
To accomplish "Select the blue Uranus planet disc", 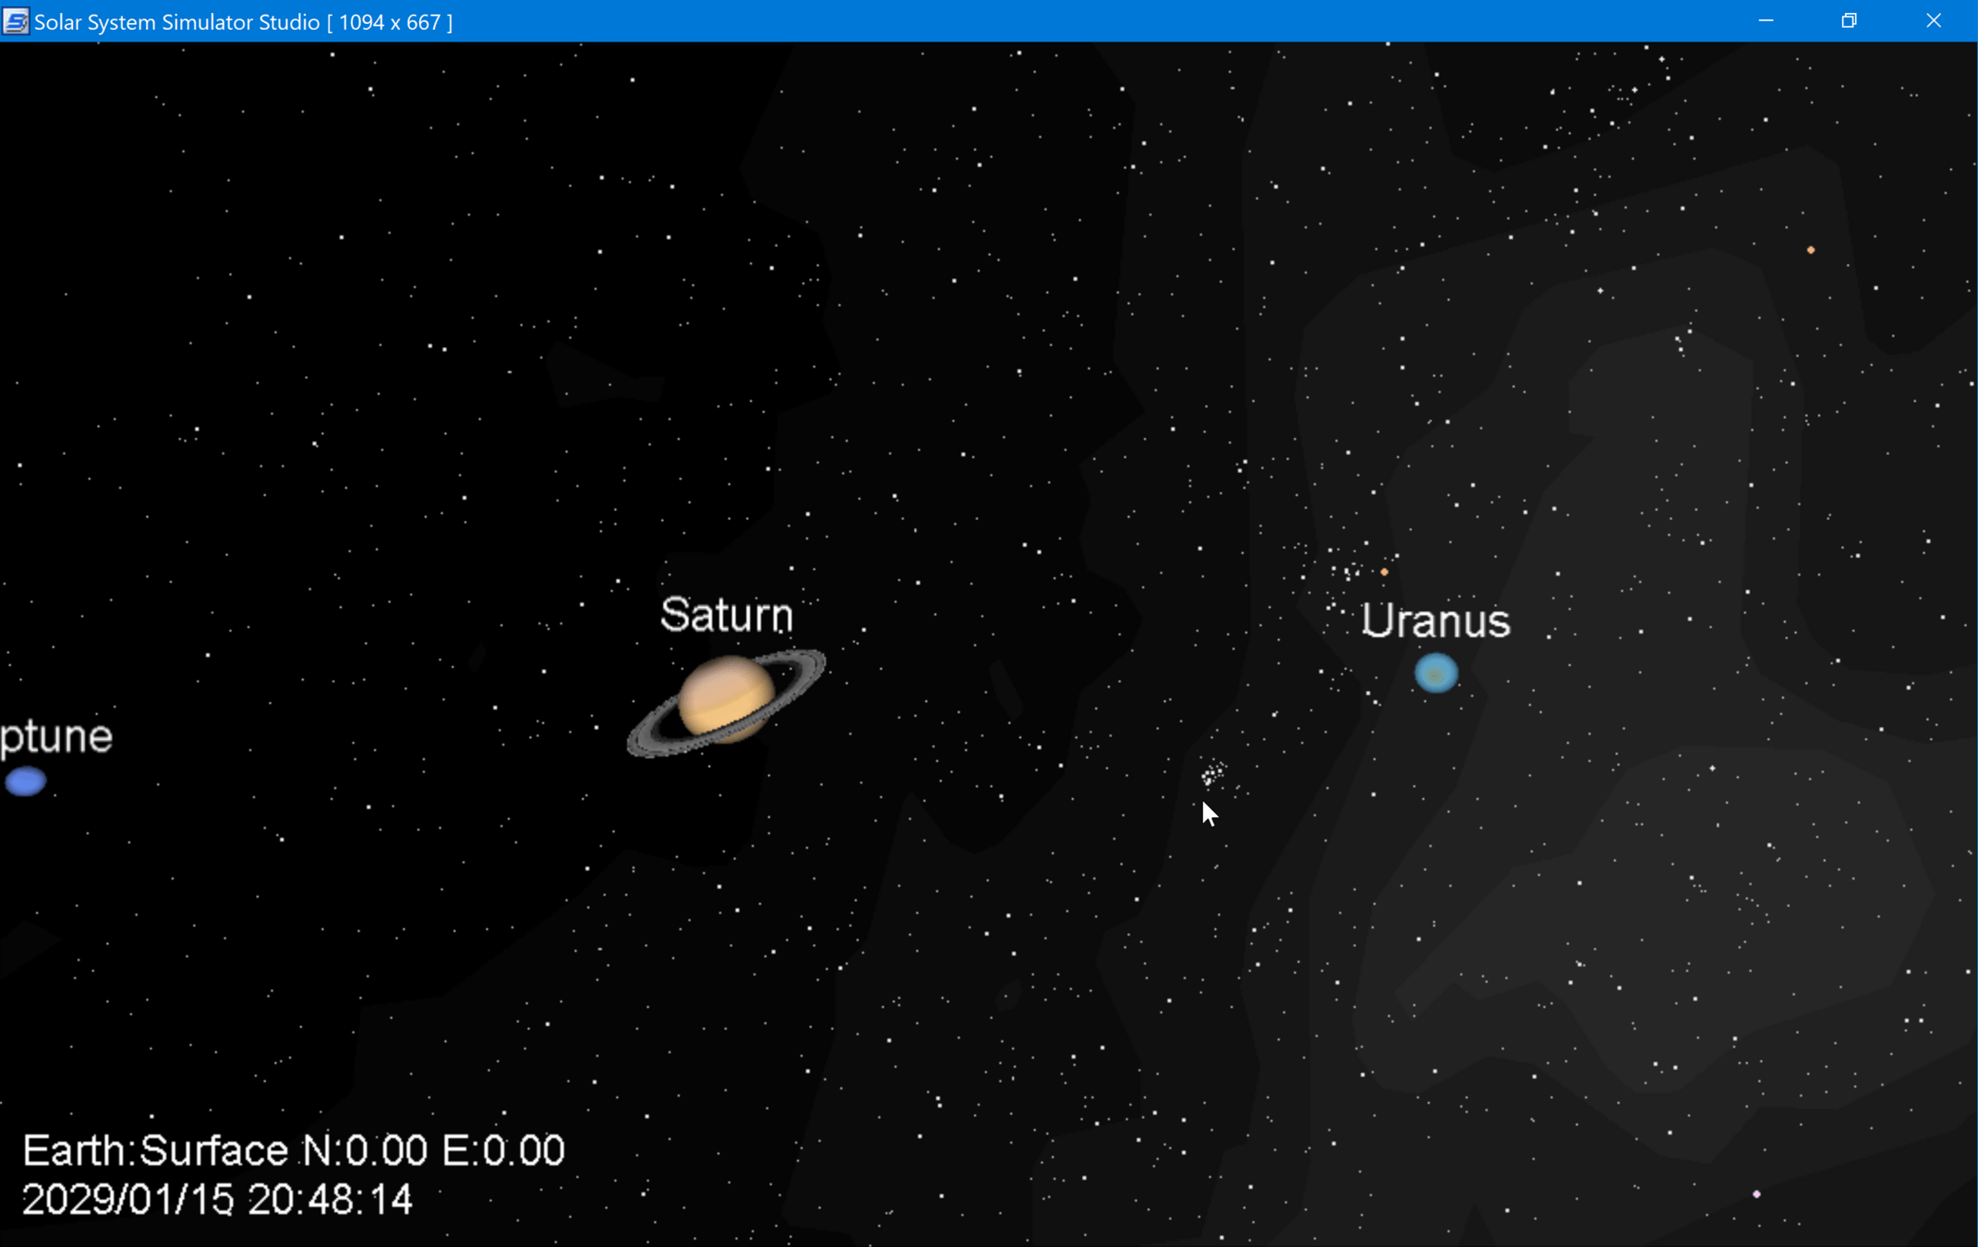I will tap(1436, 672).
